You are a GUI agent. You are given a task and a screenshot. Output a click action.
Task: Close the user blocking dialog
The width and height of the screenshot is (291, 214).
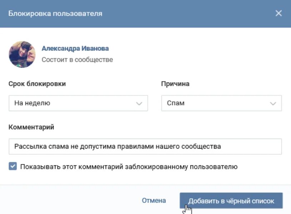[279, 14]
